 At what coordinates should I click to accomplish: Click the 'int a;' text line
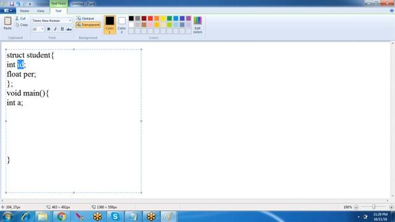[15, 103]
